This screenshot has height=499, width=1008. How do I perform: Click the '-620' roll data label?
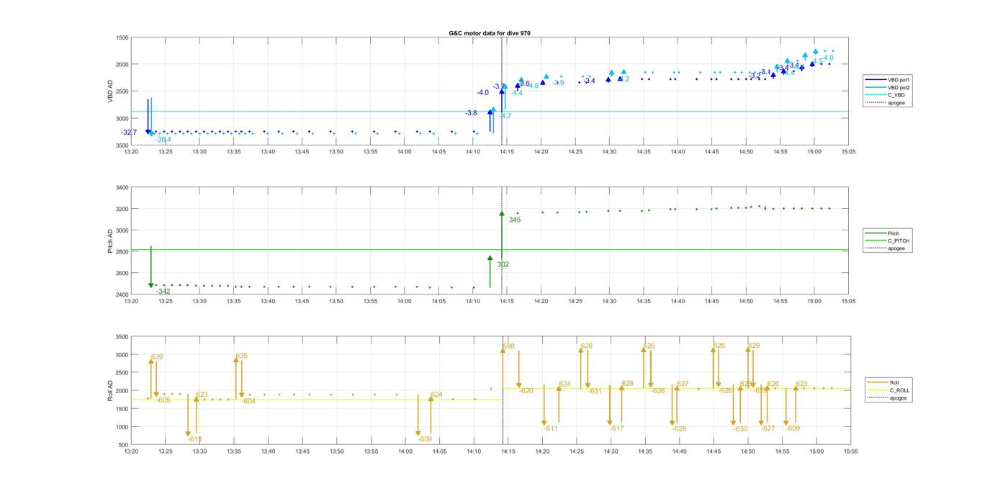[x=526, y=391]
